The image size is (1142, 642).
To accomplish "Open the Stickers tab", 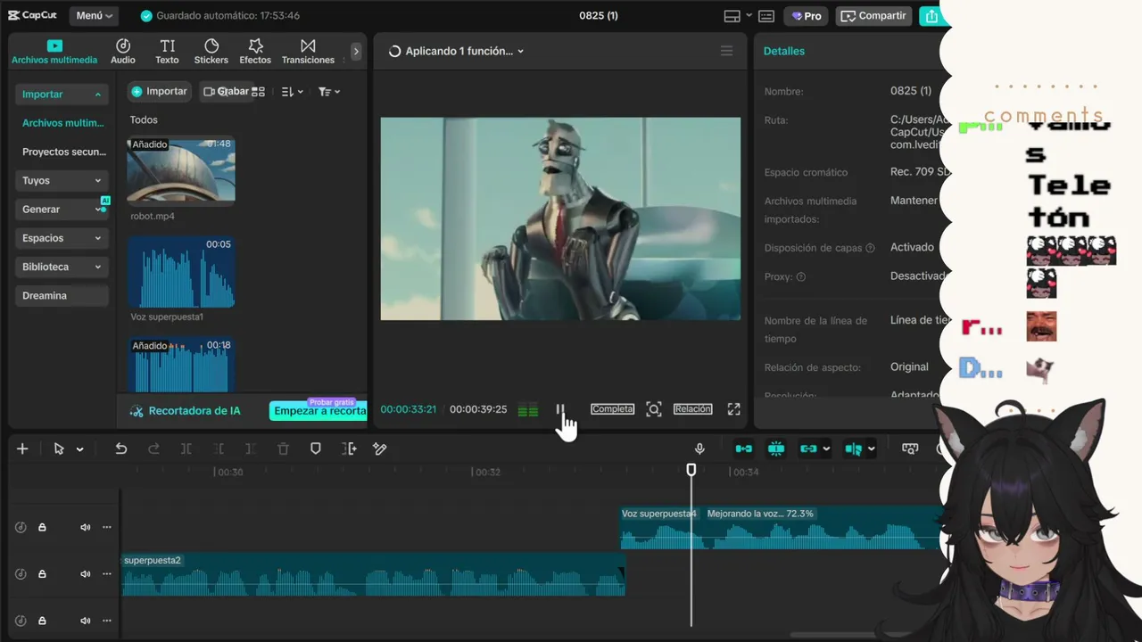I will [211, 51].
